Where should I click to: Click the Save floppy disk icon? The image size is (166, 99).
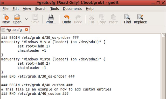(35, 17)
